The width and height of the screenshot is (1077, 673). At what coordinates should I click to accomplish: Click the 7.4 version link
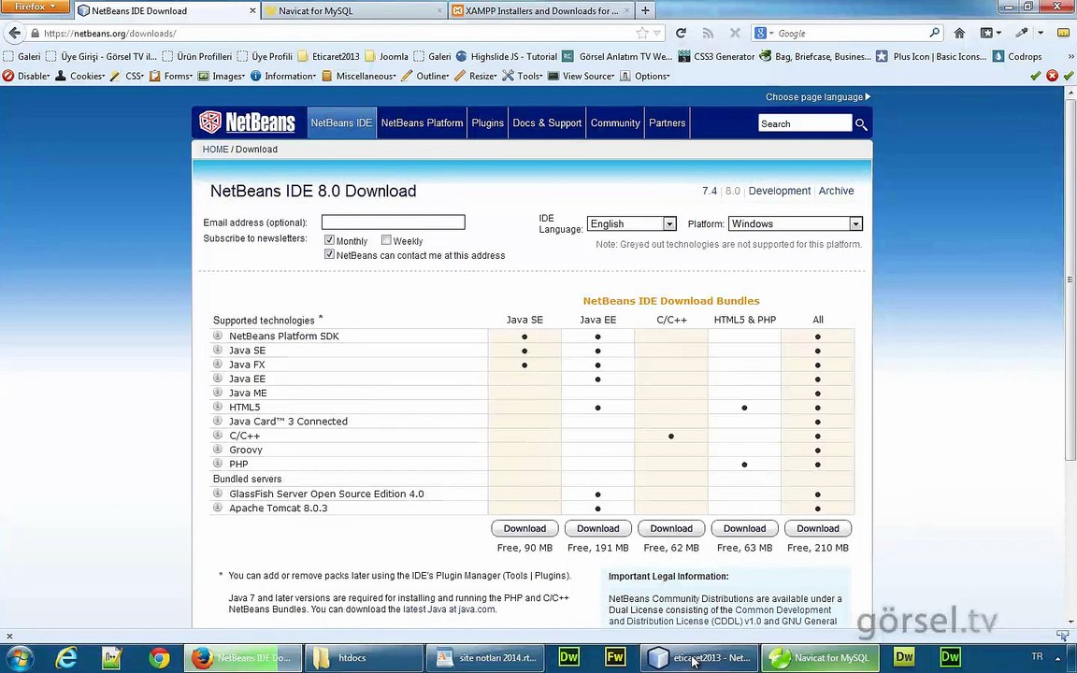pos(709,191)
